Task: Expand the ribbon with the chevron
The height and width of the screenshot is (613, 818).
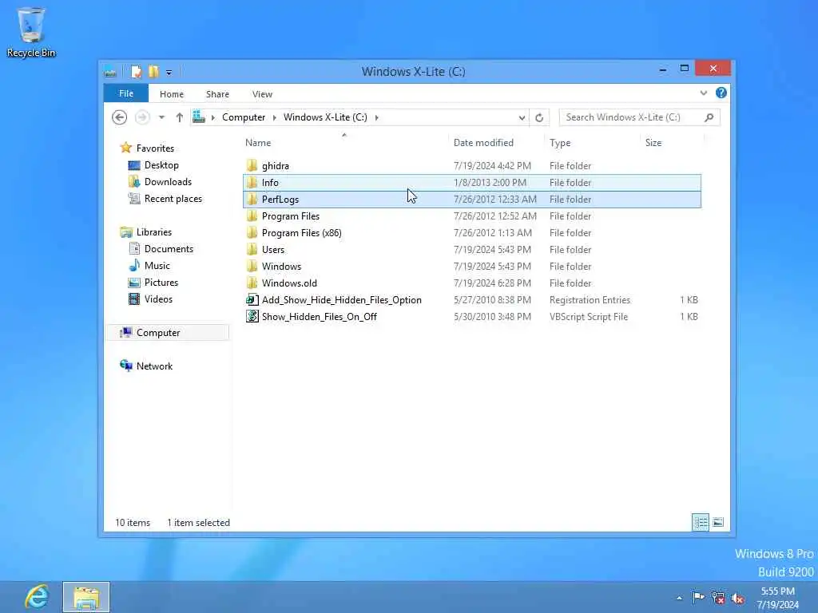Action: point(703,93)
